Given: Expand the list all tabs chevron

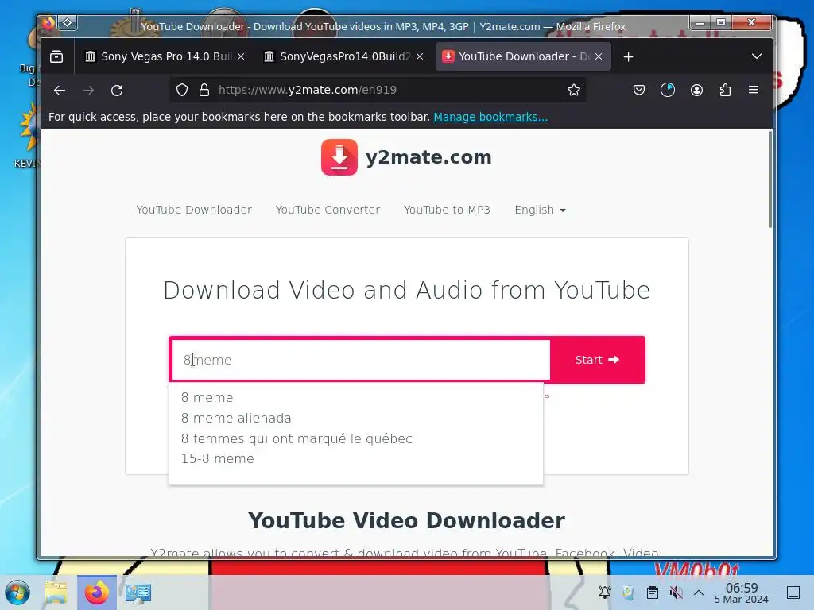Looking at the screenshot, I should [x=757, y=56].
